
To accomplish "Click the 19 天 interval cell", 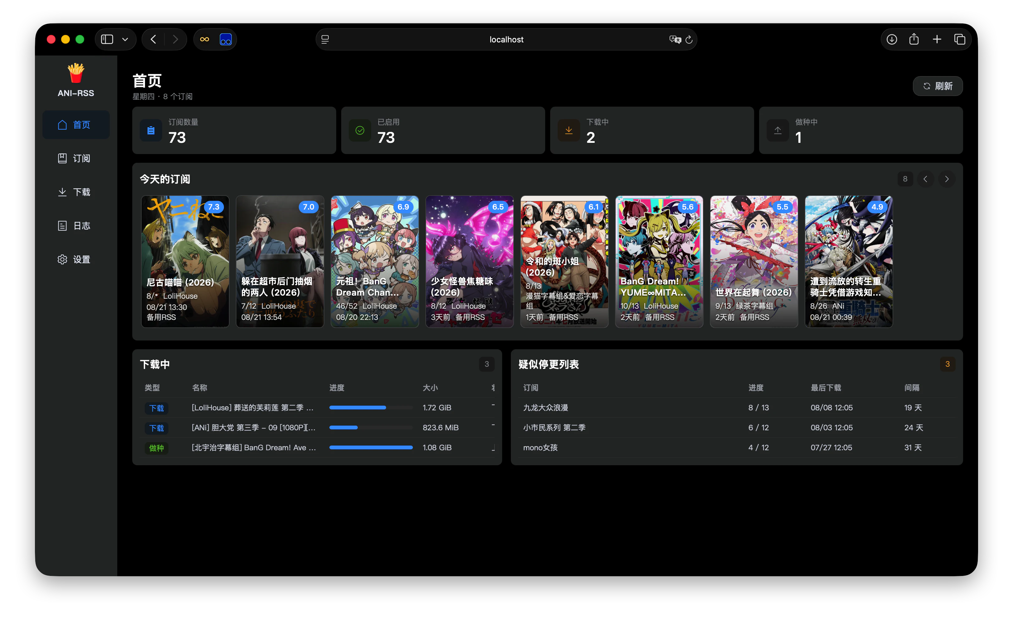I will point(913,408).
